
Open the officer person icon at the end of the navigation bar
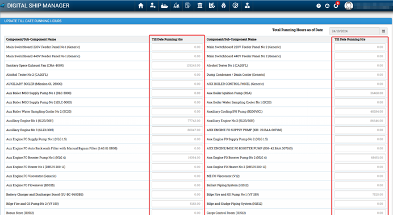pos(247,6)
